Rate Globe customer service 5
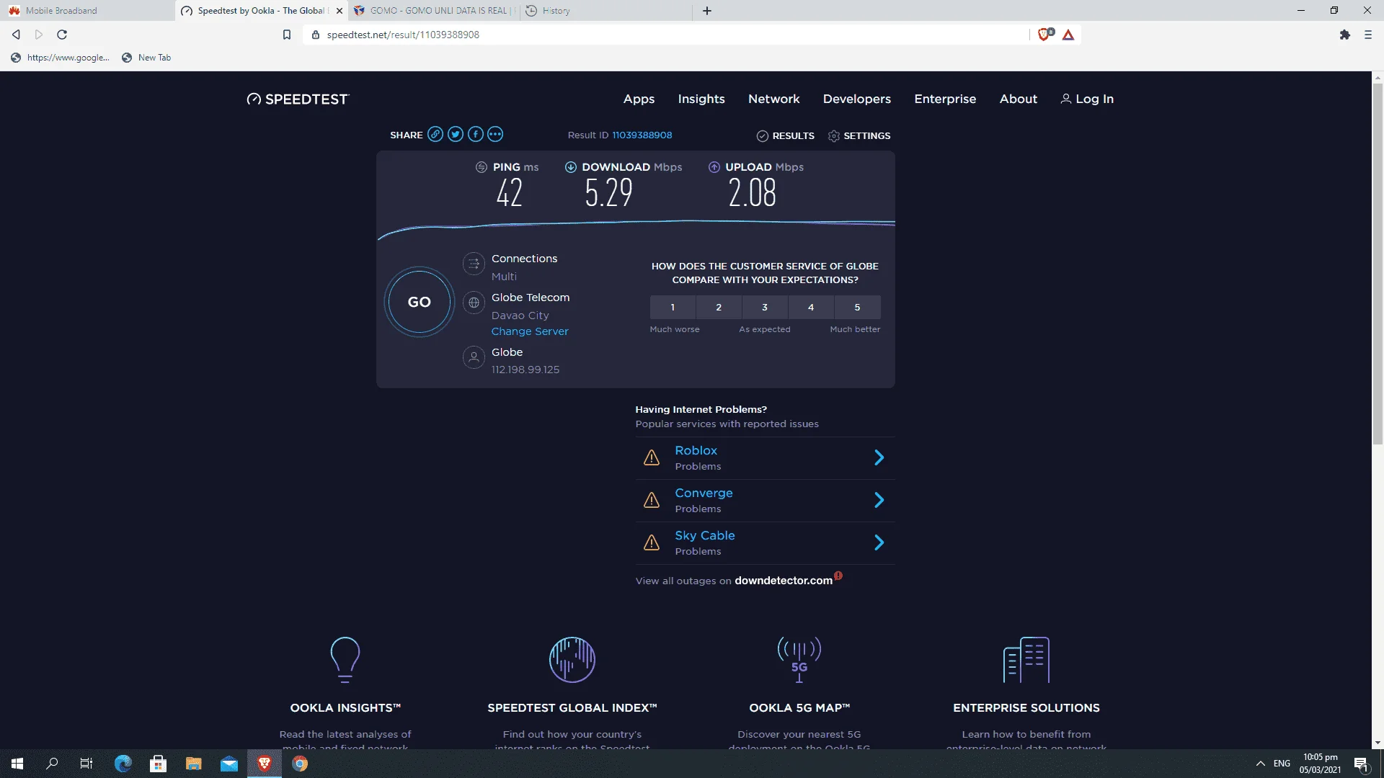The height and width of the screenshot is (778, 1384). pos(857,308)
